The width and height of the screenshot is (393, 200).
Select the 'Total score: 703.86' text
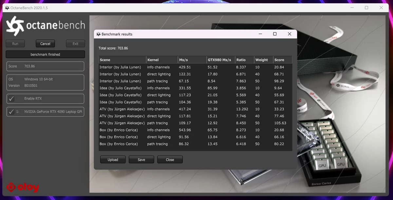113,48
